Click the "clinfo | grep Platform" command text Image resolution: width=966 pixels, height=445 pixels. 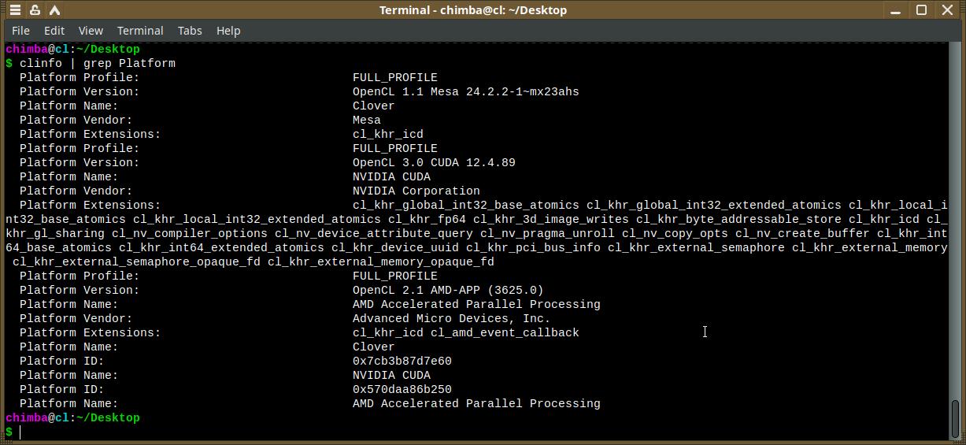point(98,63)
